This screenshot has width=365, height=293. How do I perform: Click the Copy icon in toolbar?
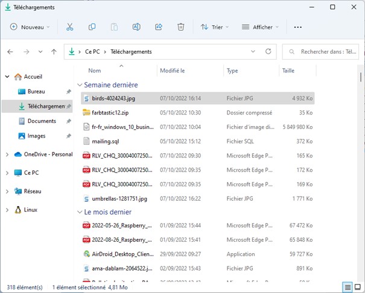tap(92, 27)
